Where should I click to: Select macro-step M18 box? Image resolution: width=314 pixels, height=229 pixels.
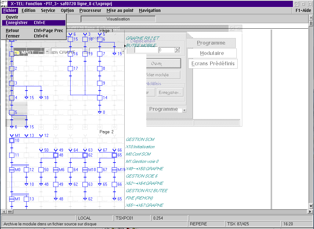coord(85,170)
